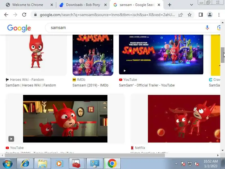Open the taskbar clock 10:52 AM
Image resolution: width=225 pixels, height=169 pixels.
pos(210,164)
